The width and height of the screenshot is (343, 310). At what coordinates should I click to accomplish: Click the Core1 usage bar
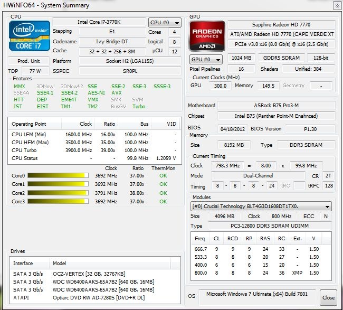[x=58, y=184]
